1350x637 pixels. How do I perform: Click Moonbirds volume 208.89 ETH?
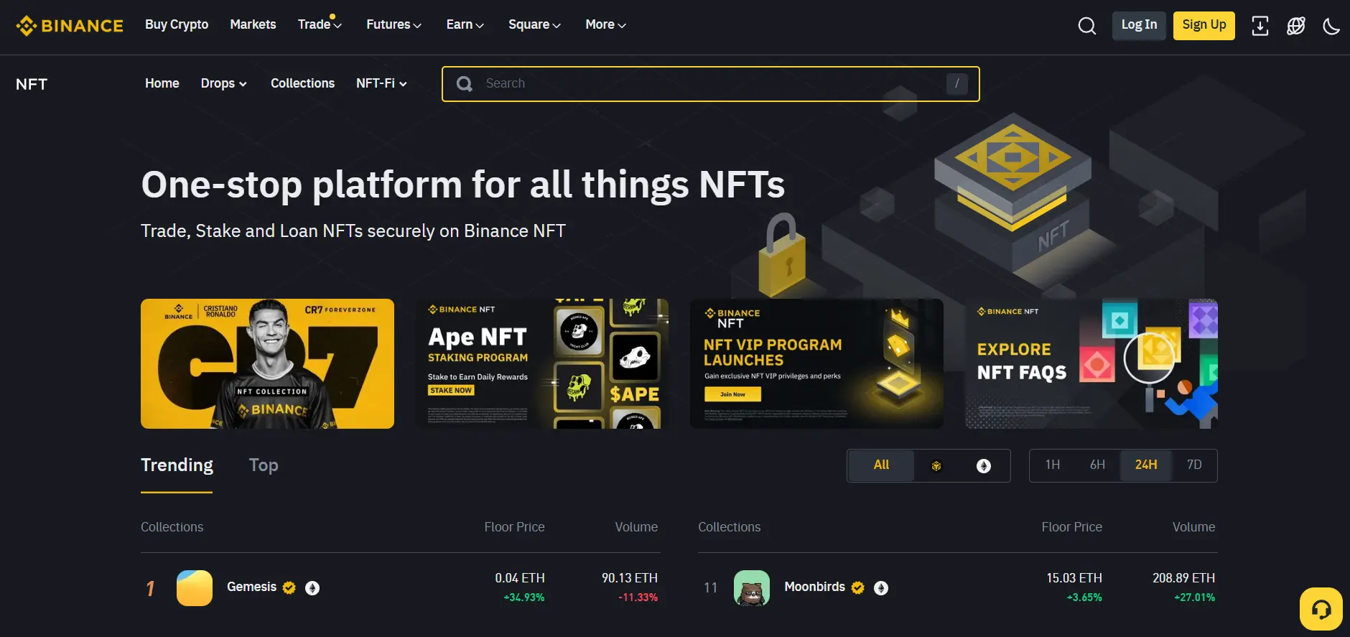(1183, 578)
